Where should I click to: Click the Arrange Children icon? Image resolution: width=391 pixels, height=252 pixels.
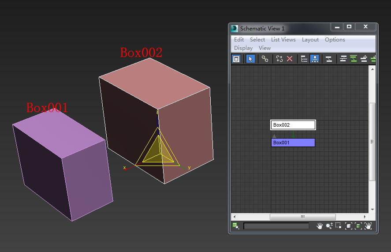(343, 59)
